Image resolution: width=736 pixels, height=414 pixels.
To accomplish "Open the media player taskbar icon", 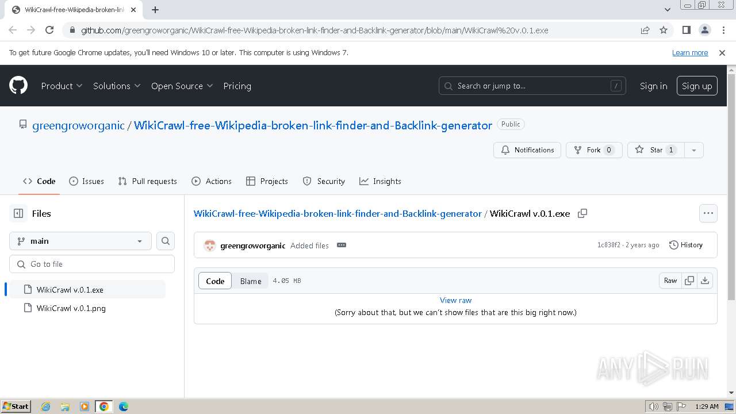I will (x=85, y=407).
